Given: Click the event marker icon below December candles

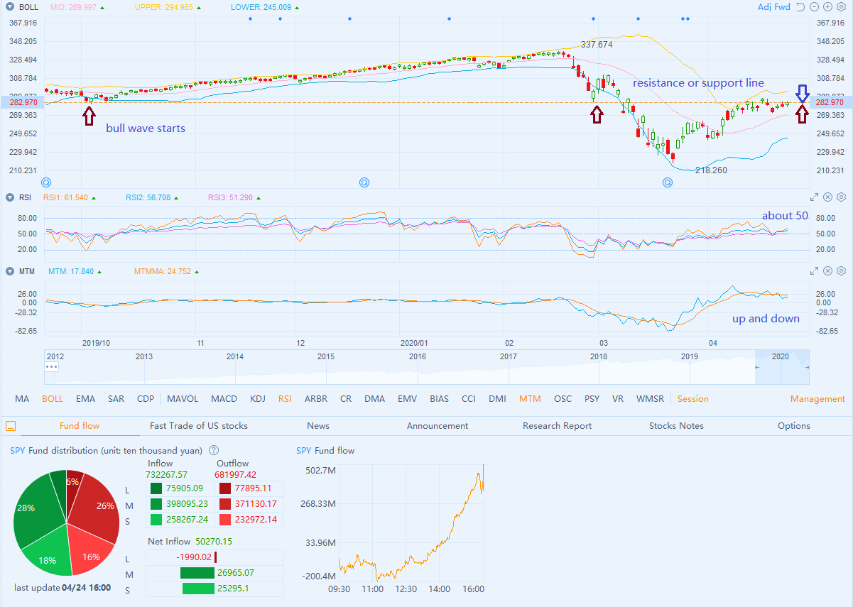Looking at the screenshot, I should pos(364,182).
